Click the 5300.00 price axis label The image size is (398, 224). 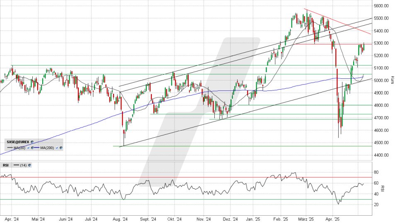[381, 43]
